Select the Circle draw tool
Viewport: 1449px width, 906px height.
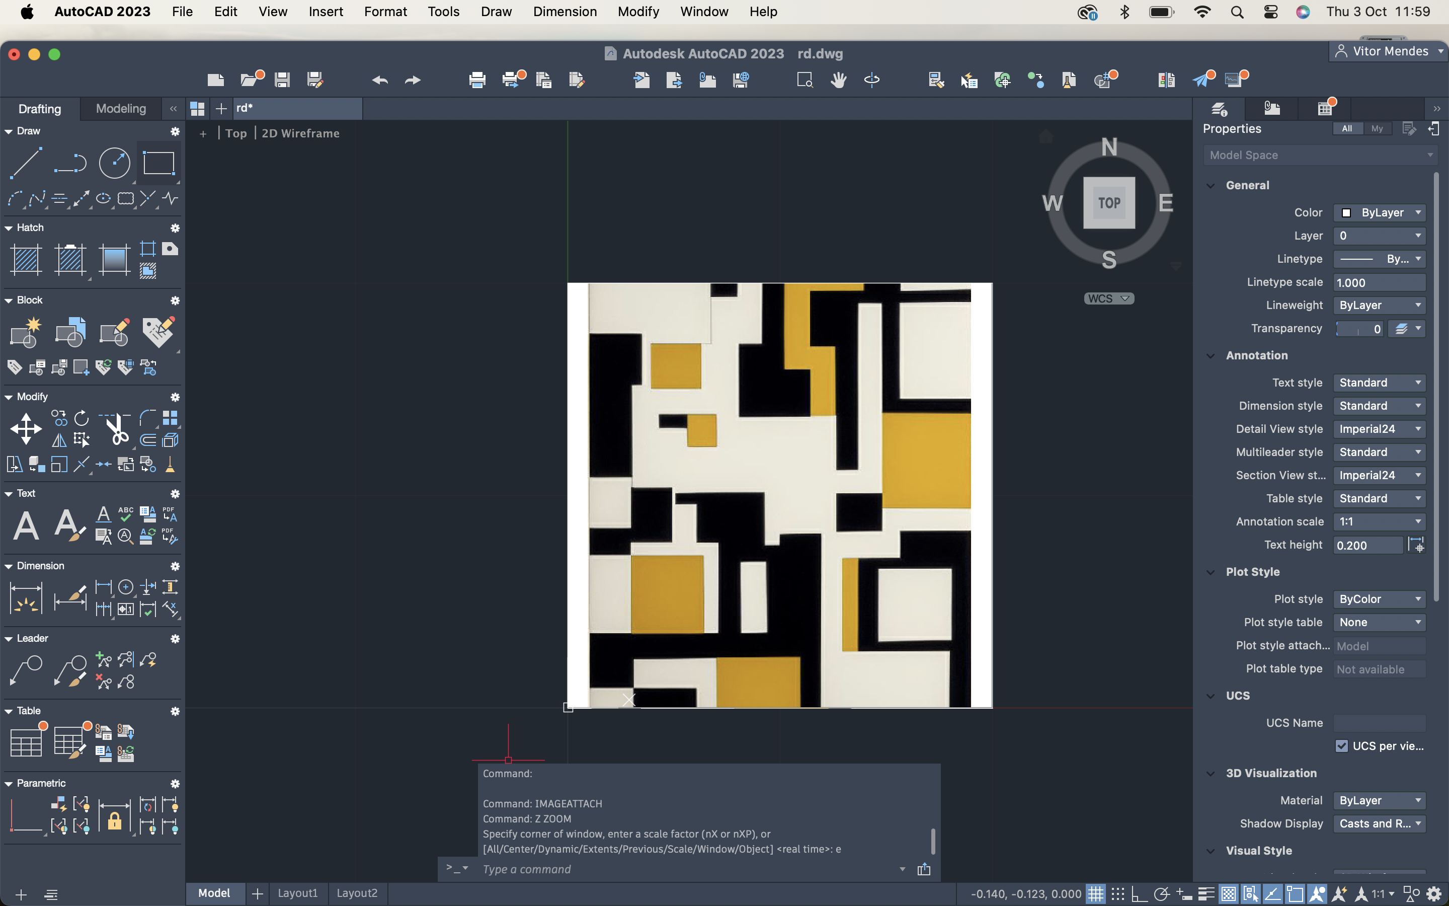click(x=114, y=163)
